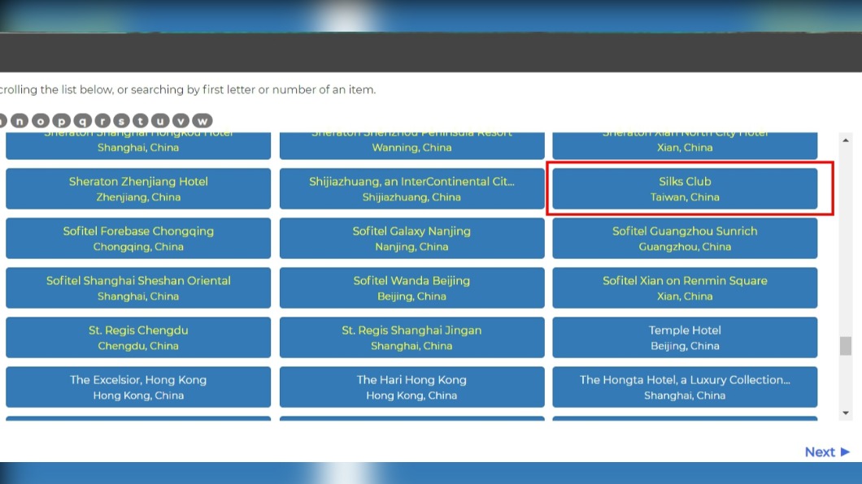This screenshot has height=484, width=862.
Task: Select St. Regis Chengdu
Action: (138, 338)
